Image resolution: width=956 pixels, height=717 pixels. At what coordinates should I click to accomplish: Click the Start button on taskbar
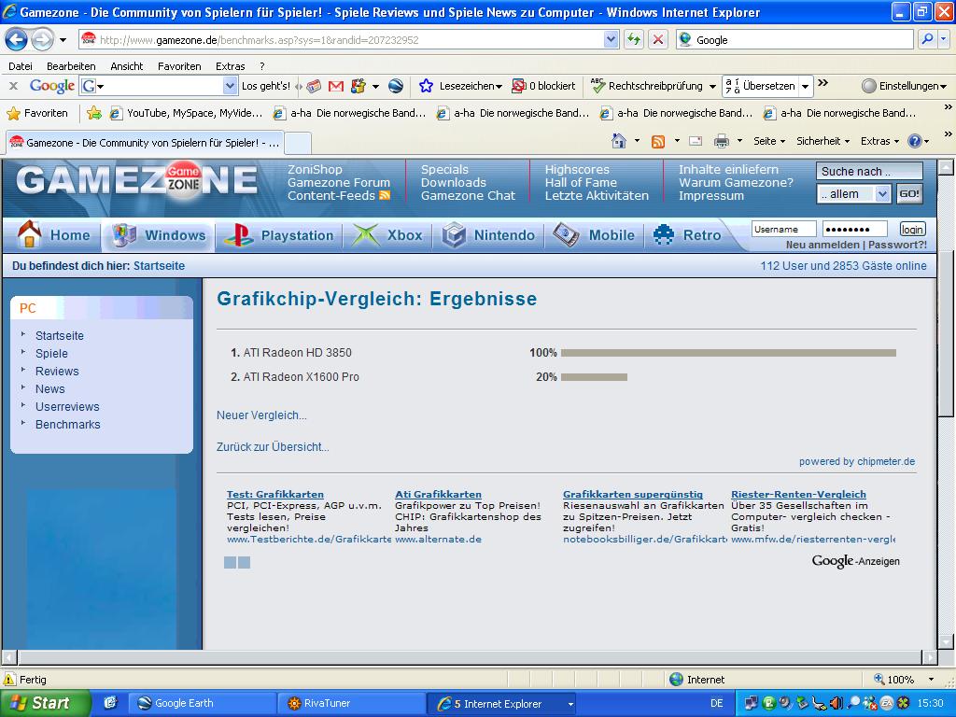pyautogui.click(x=45, y=703)
